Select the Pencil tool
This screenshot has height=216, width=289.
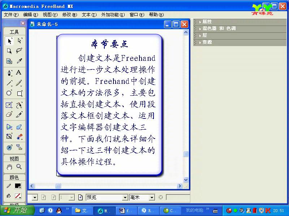[x=19, y=83]
